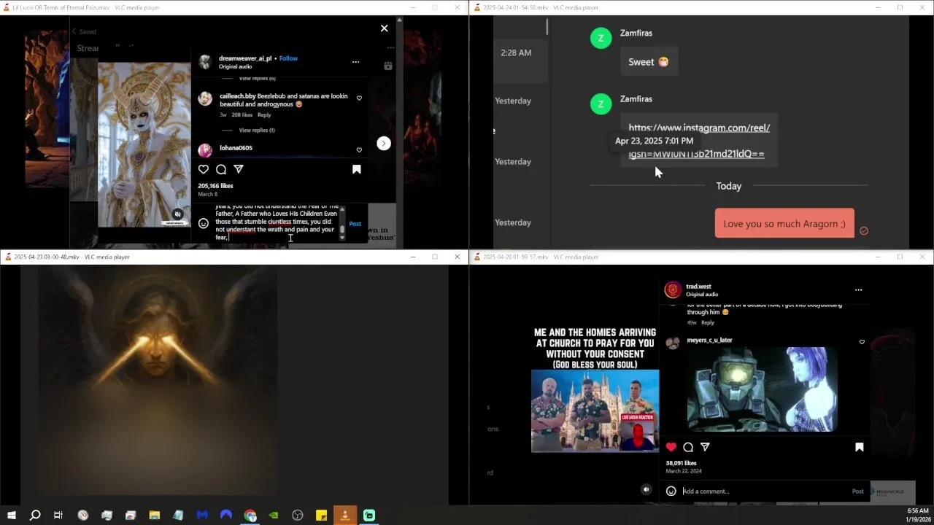Open comment icon on dreamweaver_ai_pl post
Viewport: 934px width, 525px height.
221,169
